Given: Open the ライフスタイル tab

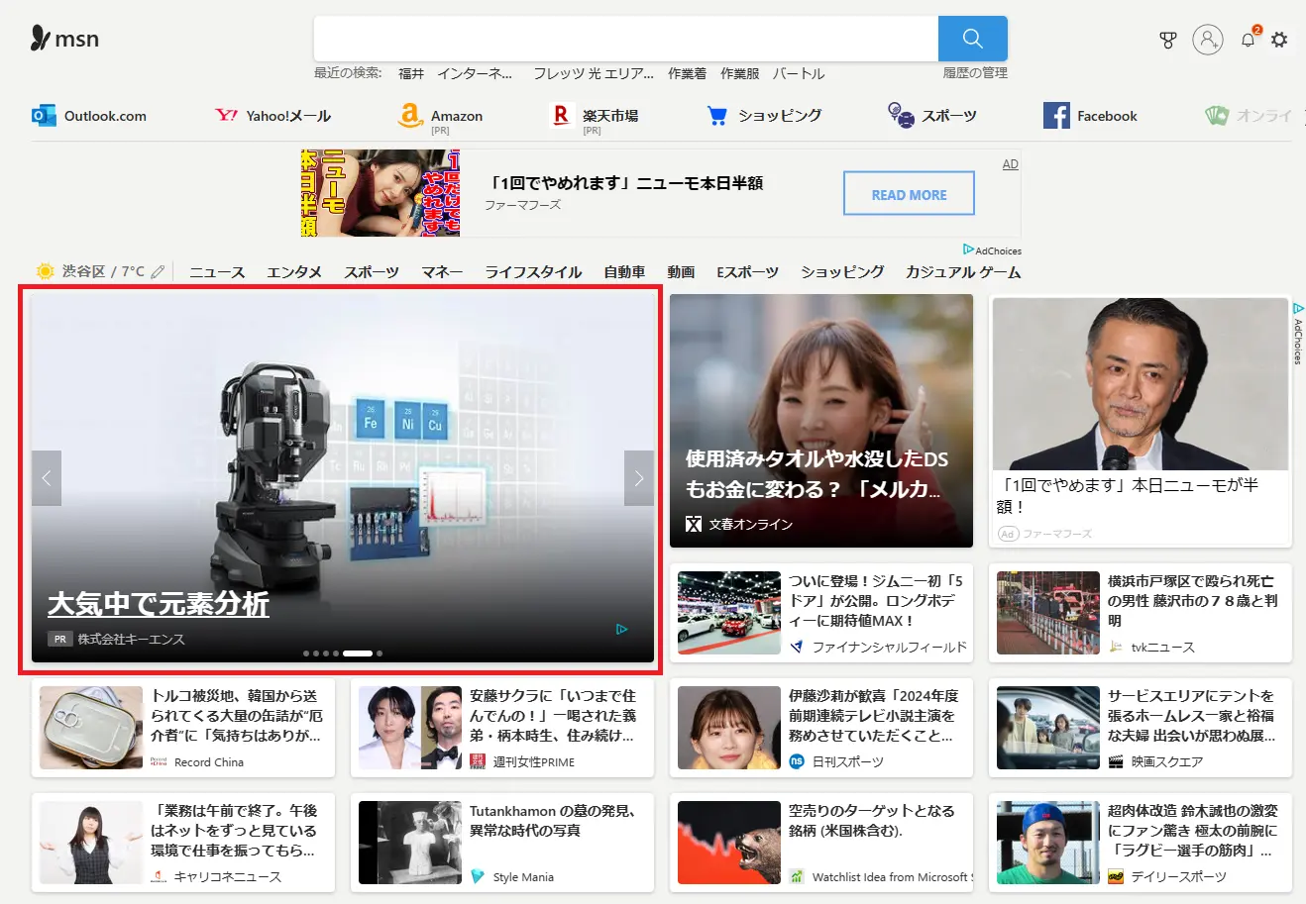Looking at the screenshot, I should point(533,271).
